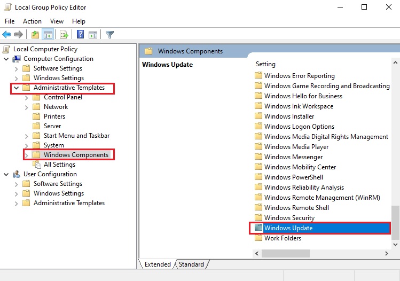Select All Settings in the tree
The width and height of the screenshot is (400, 281).
coord(59,165)
